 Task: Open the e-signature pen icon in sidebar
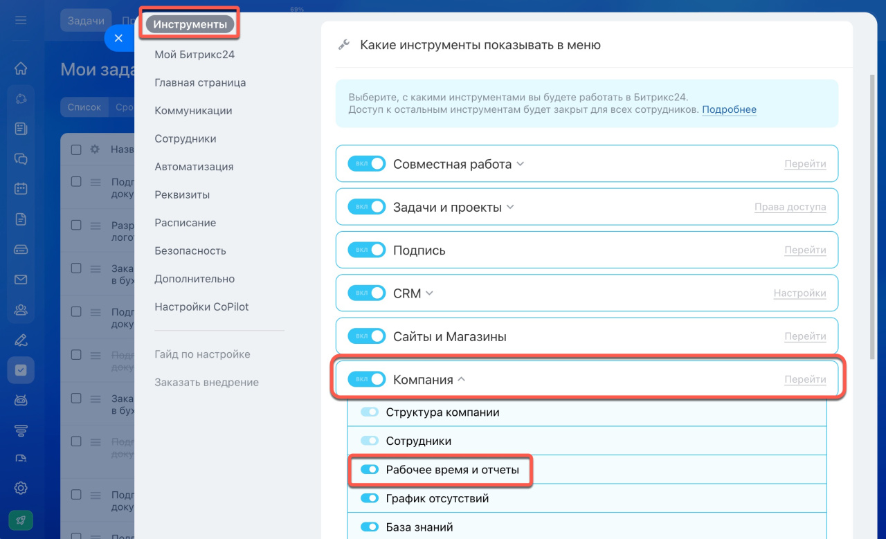point(21,340)
